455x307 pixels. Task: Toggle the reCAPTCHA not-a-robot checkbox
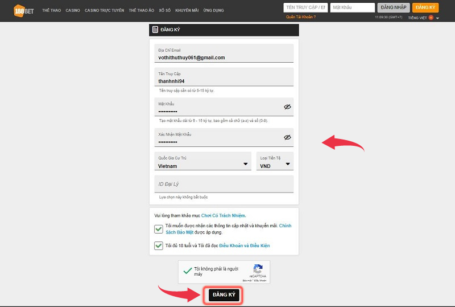pyautogui.click(x=186, y=272)
